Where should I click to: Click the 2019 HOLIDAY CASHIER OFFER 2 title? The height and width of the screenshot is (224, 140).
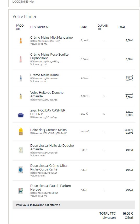[48, 112]
